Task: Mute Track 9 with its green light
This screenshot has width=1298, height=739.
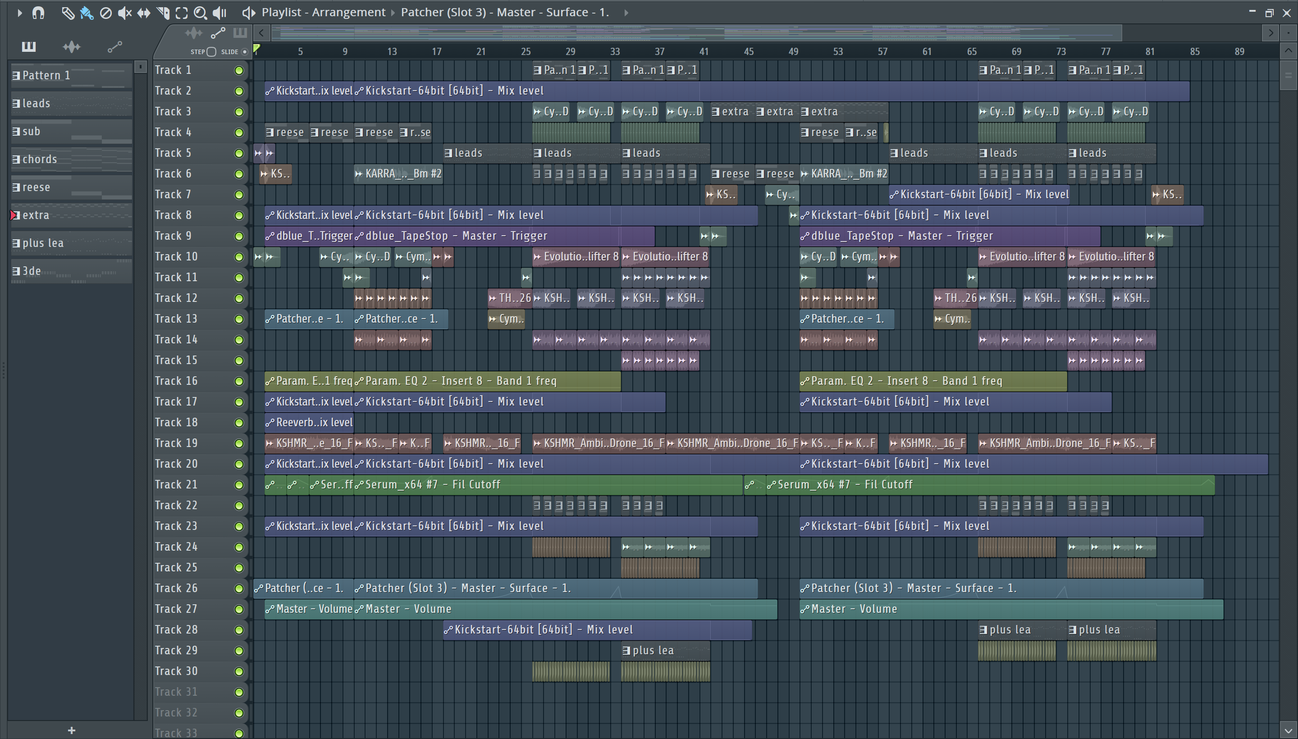Action: tap(238, 237)
